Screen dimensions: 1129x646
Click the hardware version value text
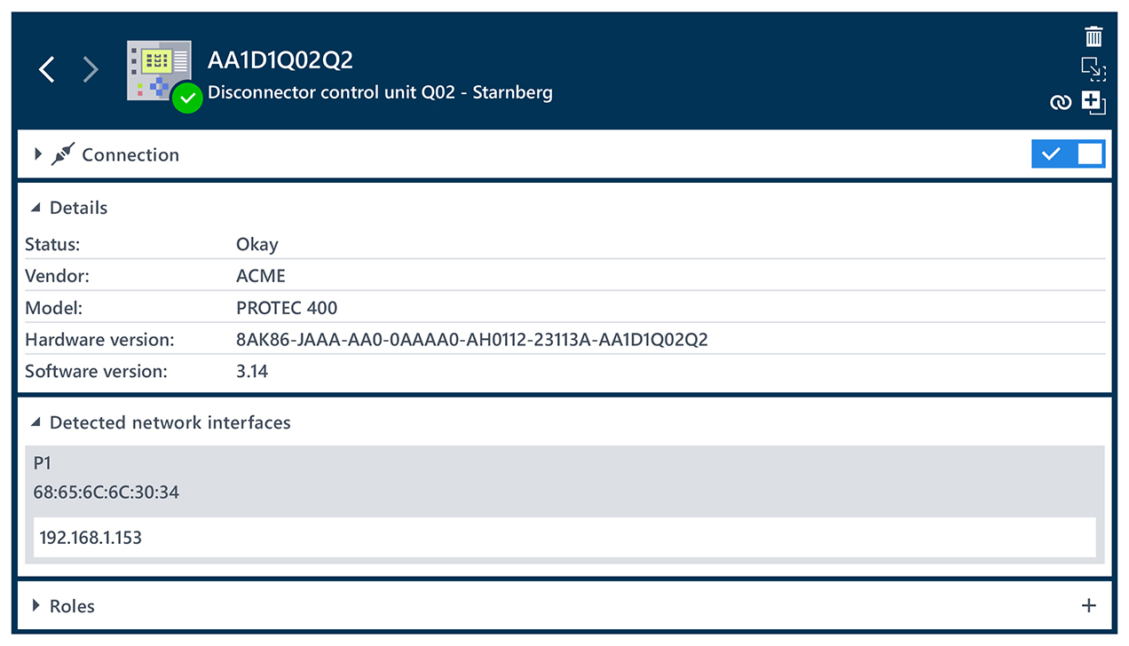[x=471, y=339]
